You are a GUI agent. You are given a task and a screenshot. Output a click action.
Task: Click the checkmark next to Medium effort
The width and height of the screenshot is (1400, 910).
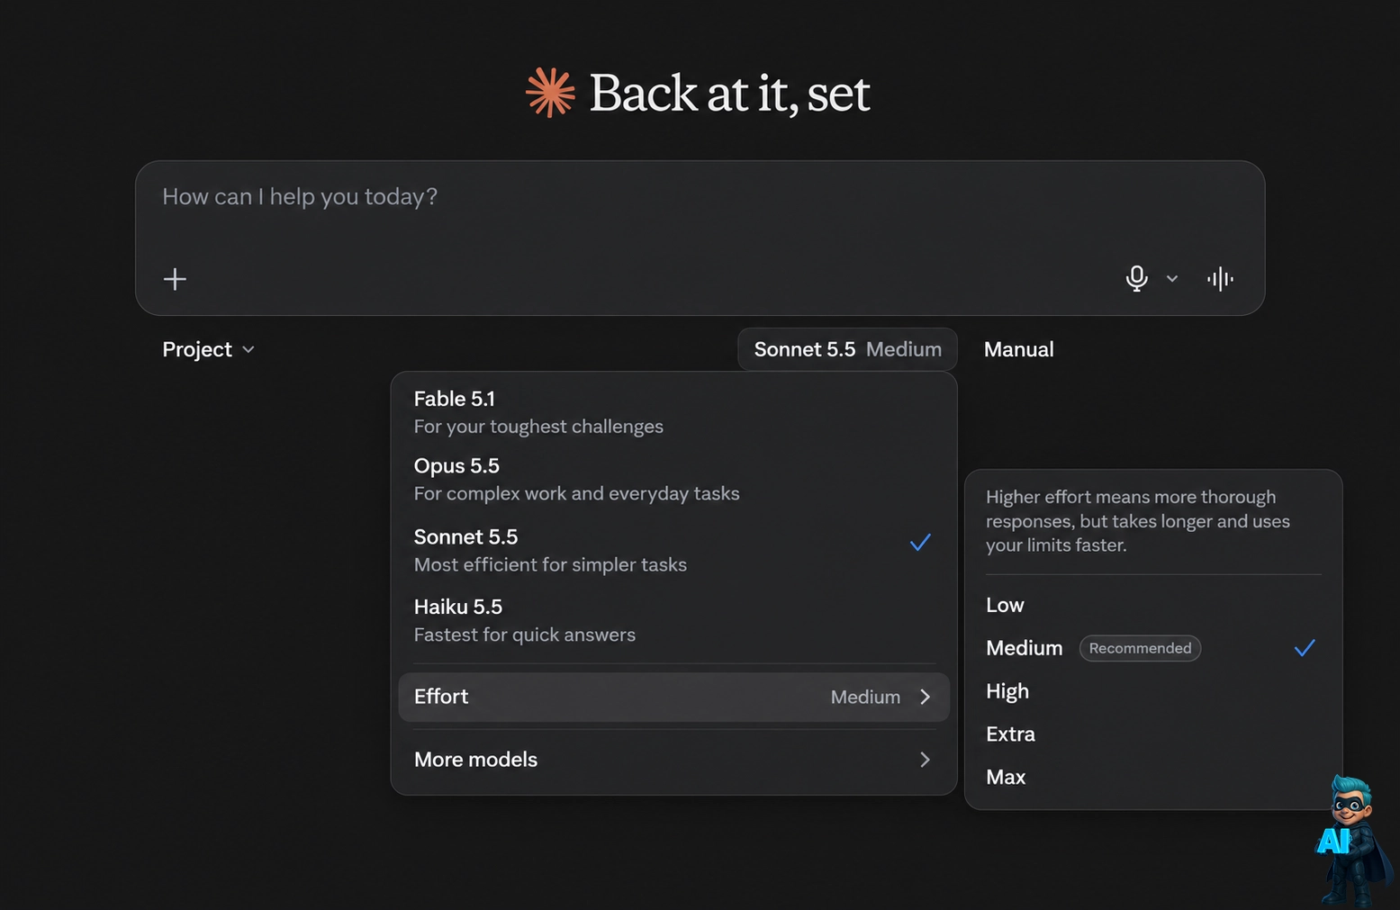pos(1305,647)
